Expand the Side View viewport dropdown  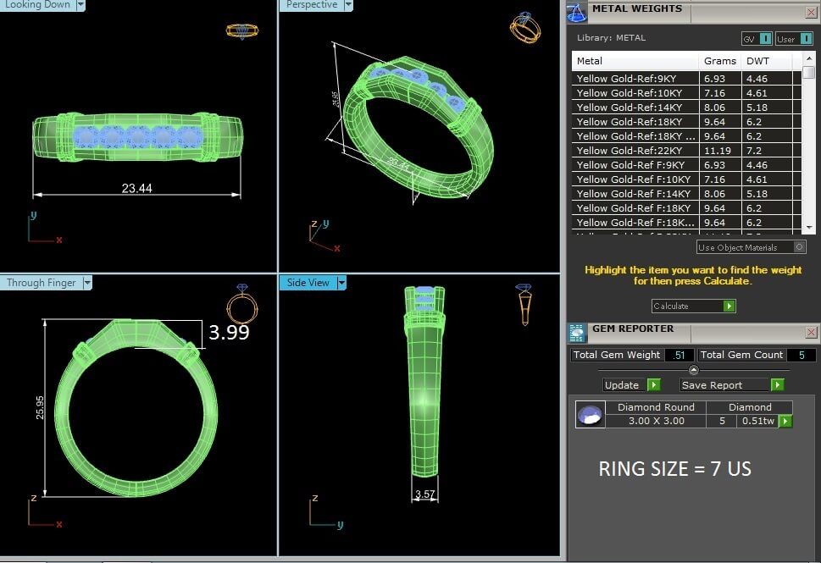click(342, 283)
